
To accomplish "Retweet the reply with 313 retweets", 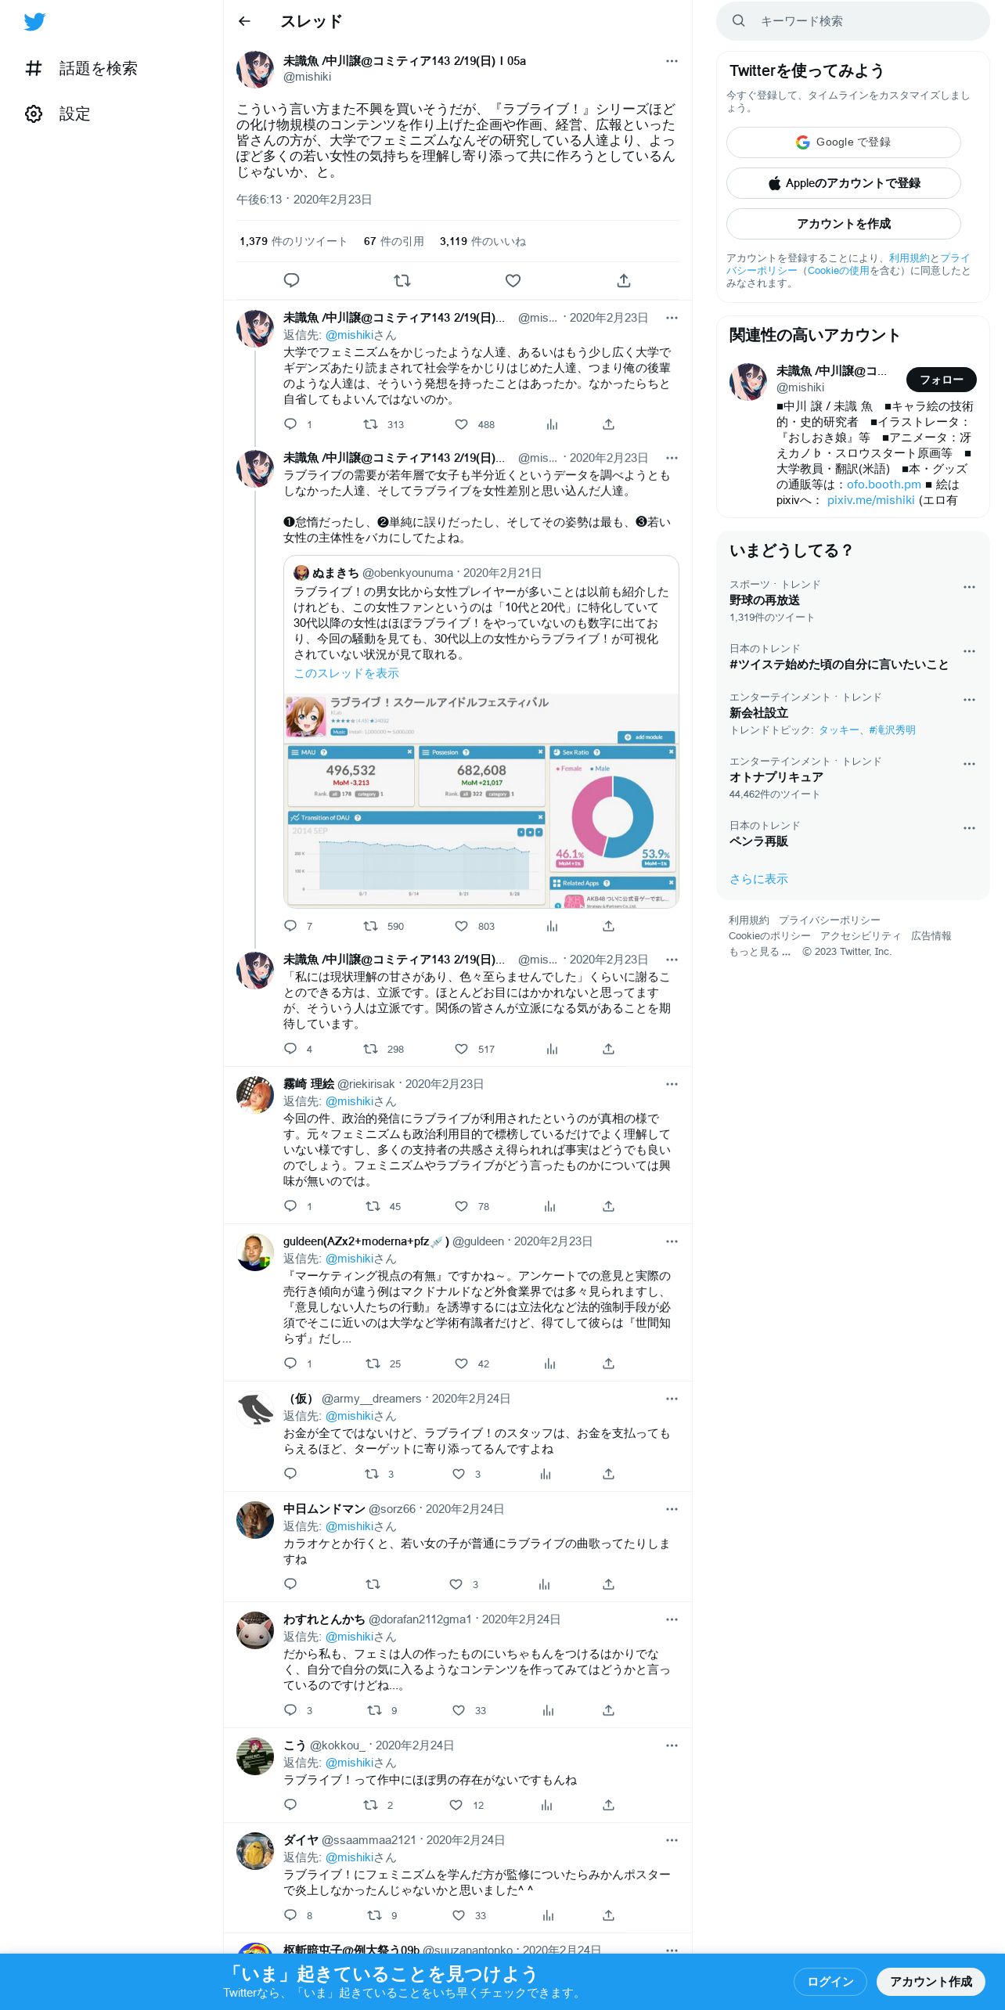I will pyautogui.click(x=370, y=424).
